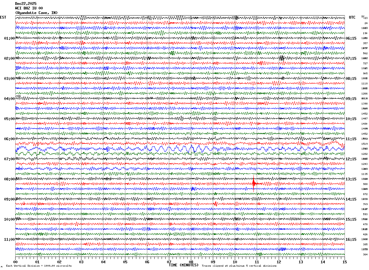Click the EST time zone label

coord(3,17)
